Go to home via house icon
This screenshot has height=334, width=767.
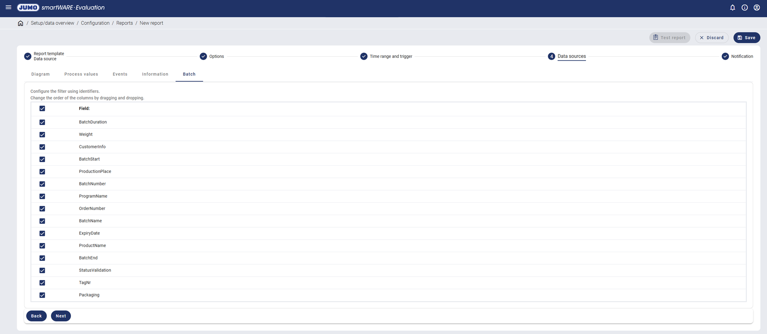click(21, 23)
